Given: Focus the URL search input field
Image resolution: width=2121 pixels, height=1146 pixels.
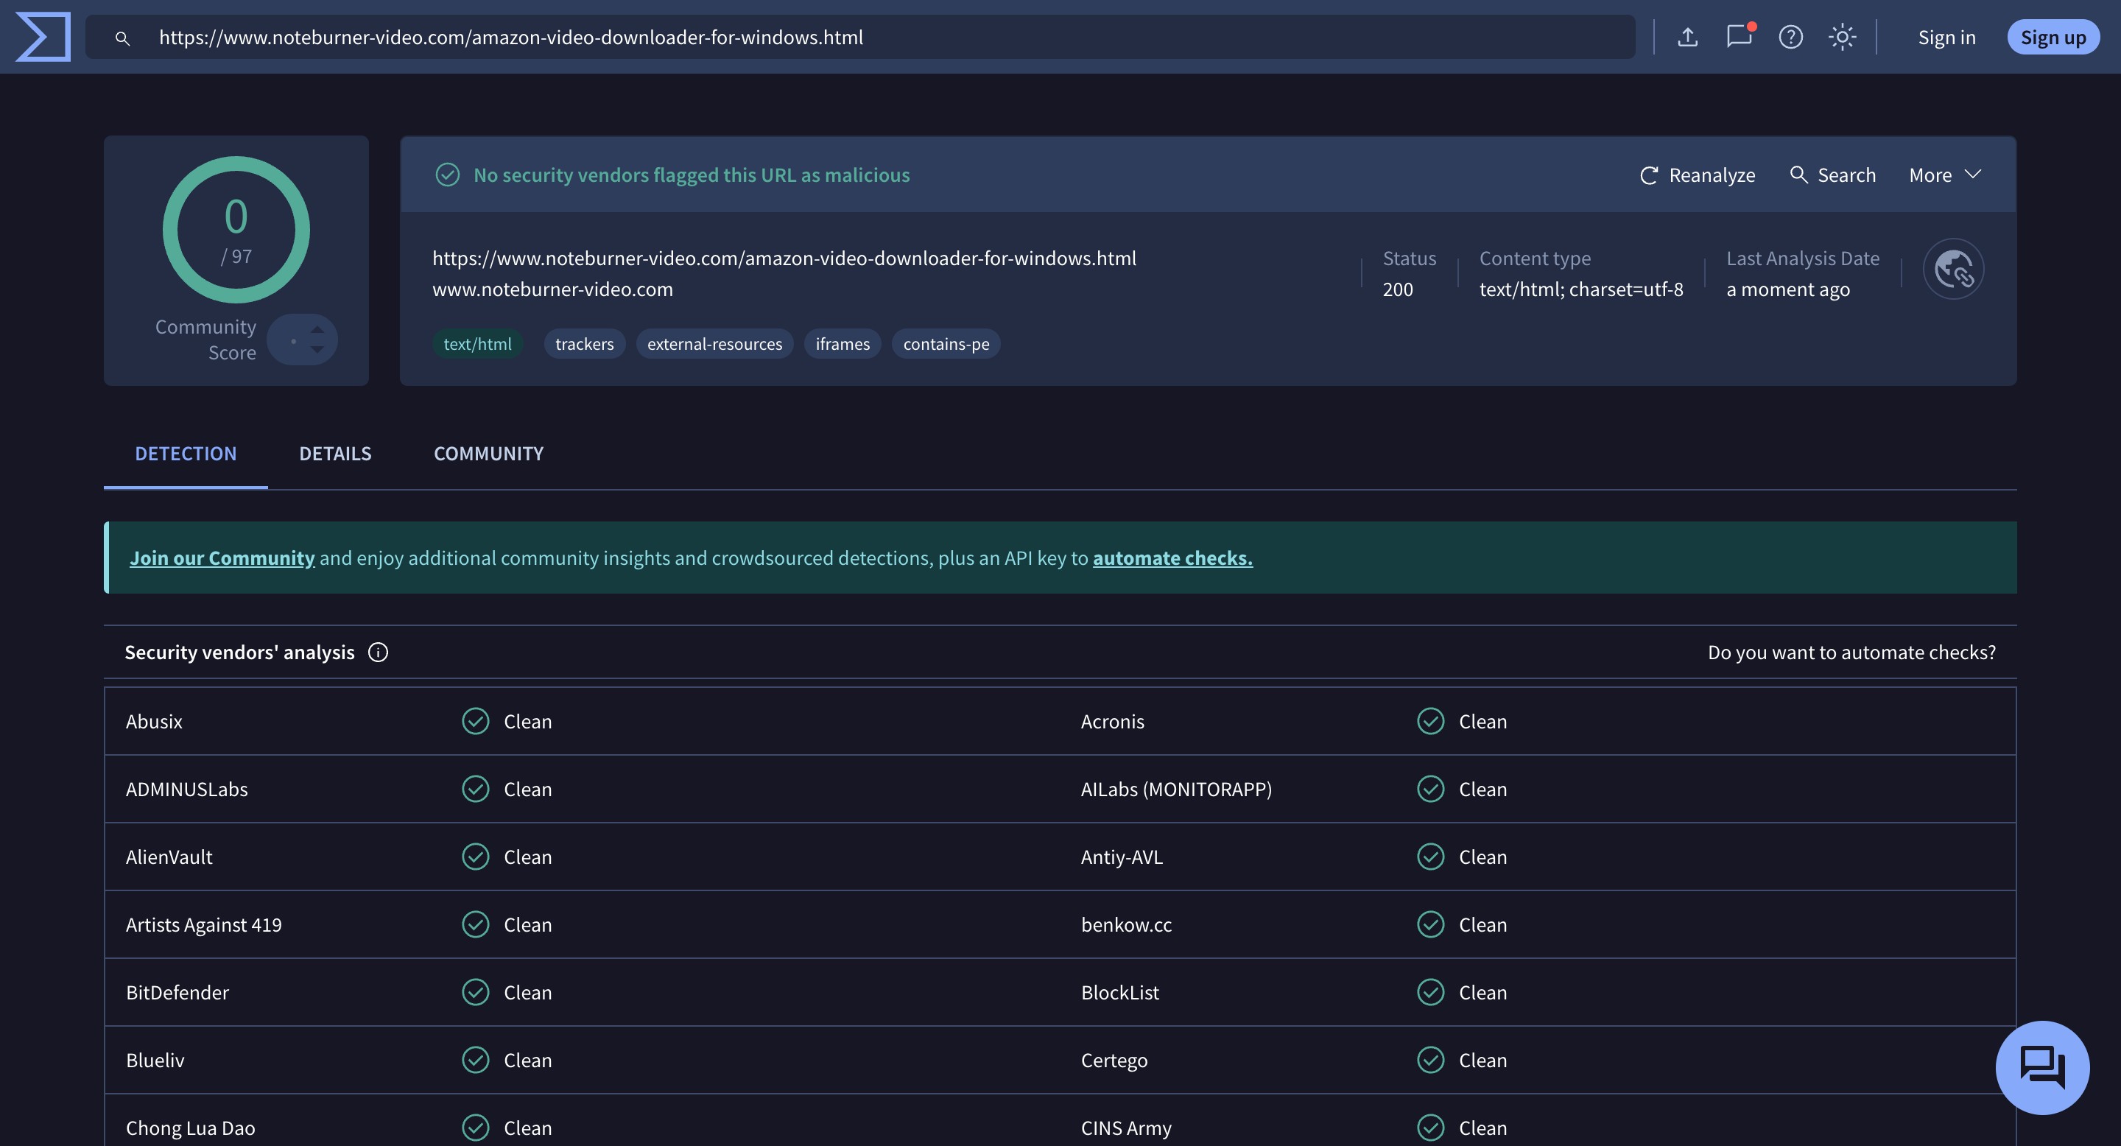Looking at the screenshot, I should (860, 37).
